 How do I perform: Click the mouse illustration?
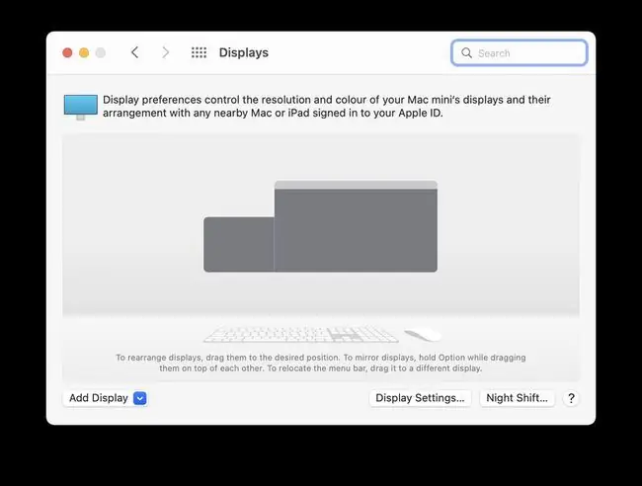(x=424, y=335)
